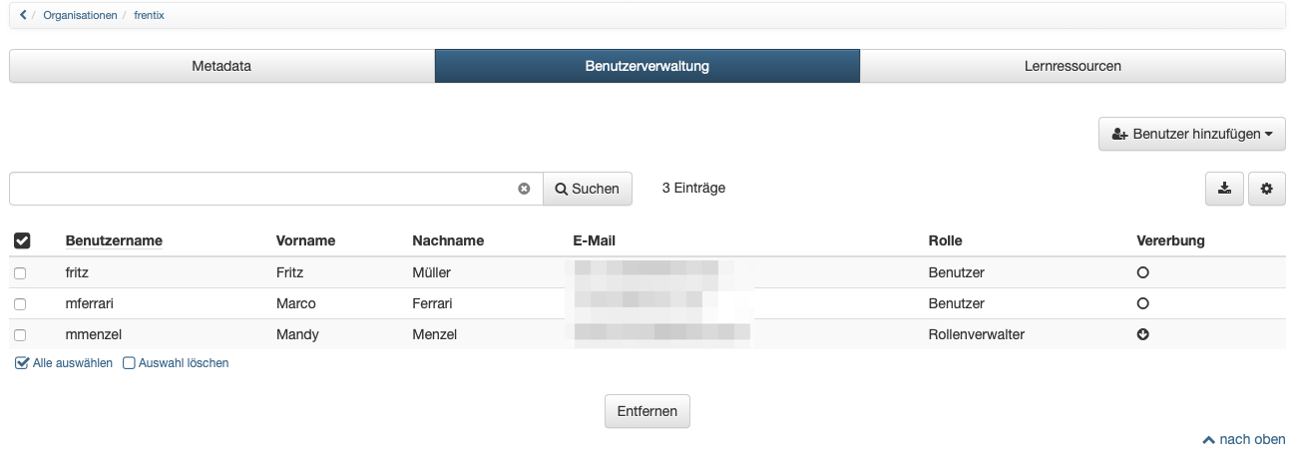Open table settings gear icon
This screenshot has width=1293, height=453.
tap(1267, 189)
